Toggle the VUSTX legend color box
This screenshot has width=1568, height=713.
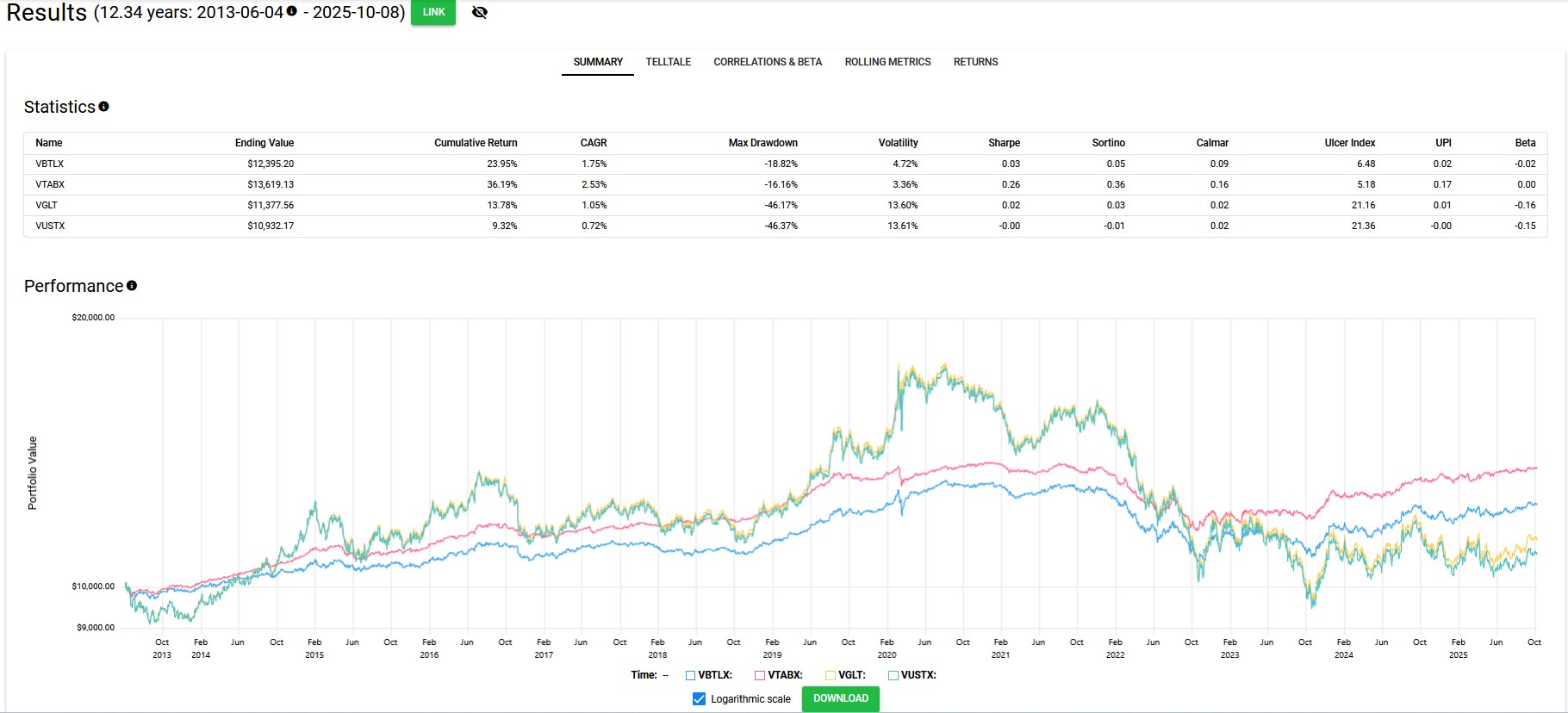pyautogui.click(x=893, y=675)
